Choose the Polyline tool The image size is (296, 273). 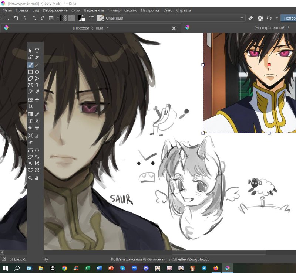[x=37, y=78]
